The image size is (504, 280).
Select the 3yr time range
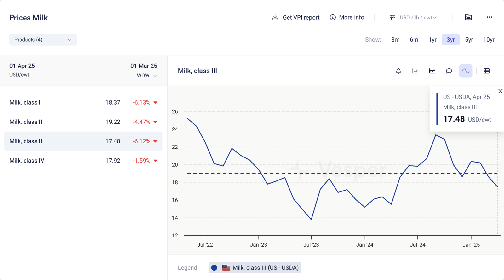[450, 40]
